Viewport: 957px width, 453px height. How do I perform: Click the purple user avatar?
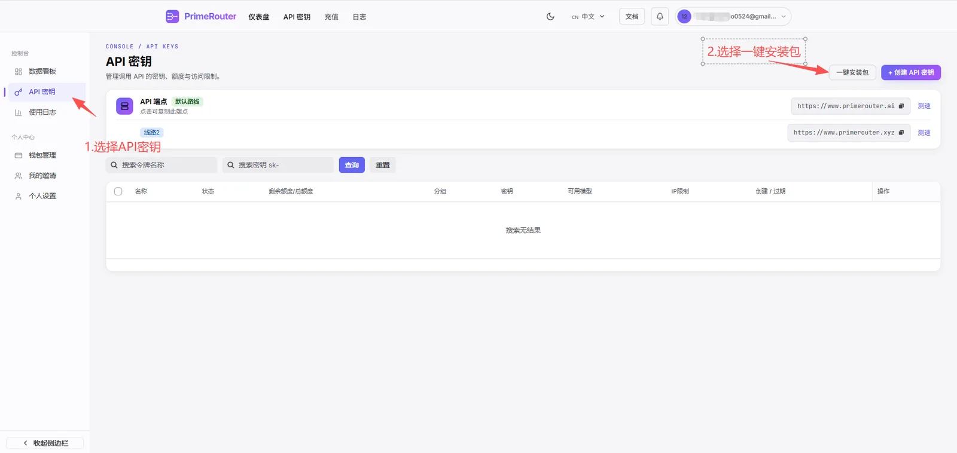click(x=684, y=17)
